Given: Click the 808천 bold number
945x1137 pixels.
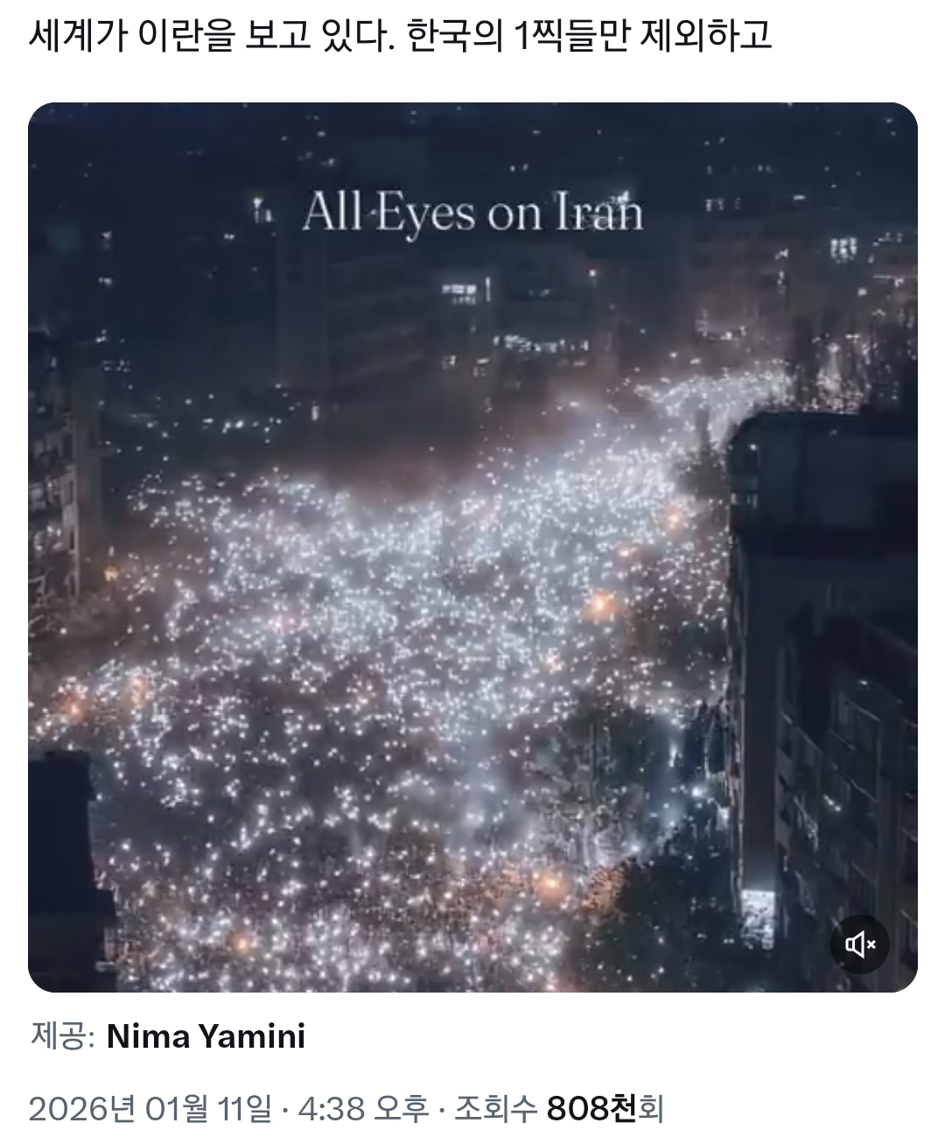Looking at the screenshot, I should click(591, 1109).
